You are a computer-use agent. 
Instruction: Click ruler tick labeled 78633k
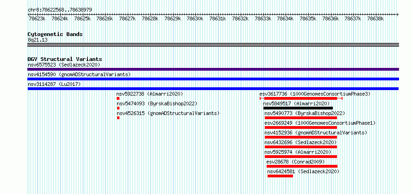(x=263, y=18)
